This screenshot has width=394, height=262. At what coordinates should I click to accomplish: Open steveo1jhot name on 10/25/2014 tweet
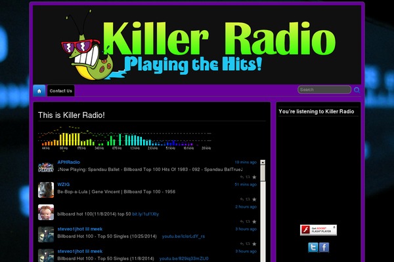click(80, 229)
